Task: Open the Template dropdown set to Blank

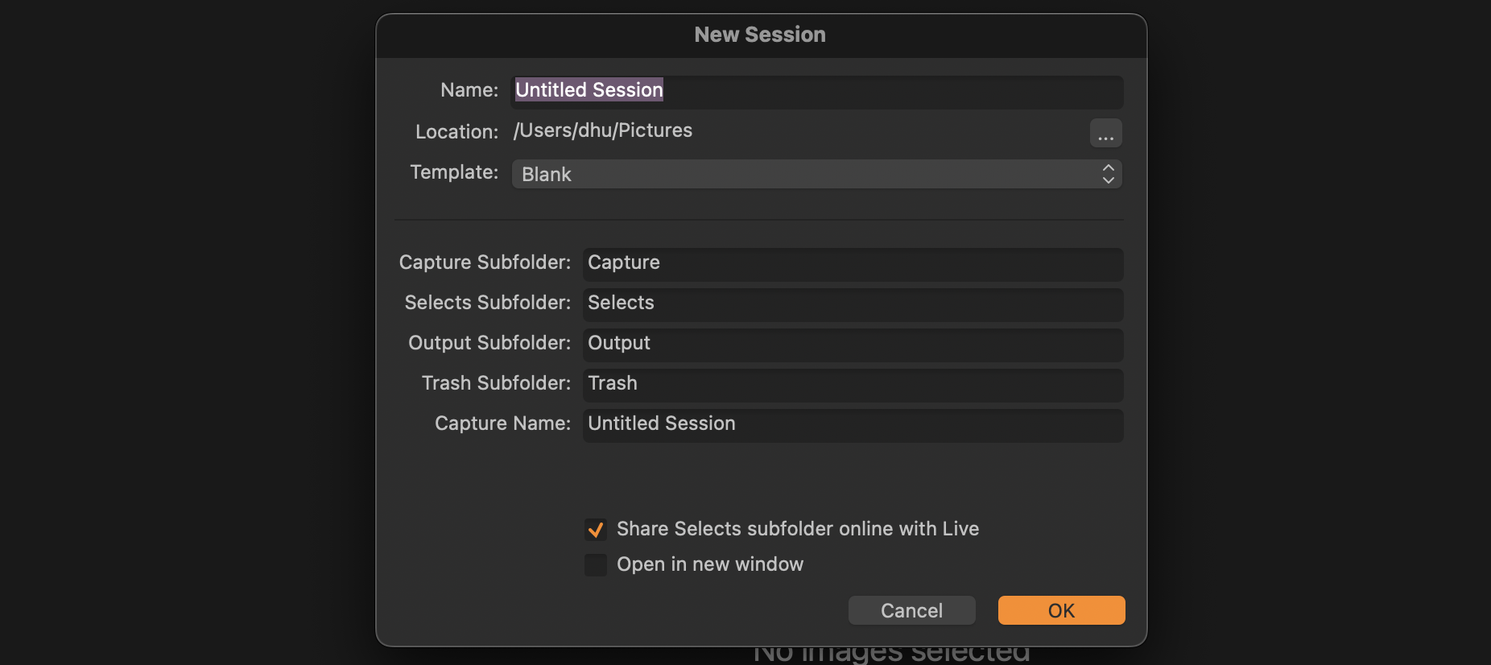Action: (x=817, y=174)
